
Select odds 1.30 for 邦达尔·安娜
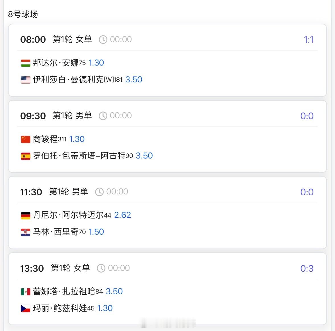(x=96, y=63)
